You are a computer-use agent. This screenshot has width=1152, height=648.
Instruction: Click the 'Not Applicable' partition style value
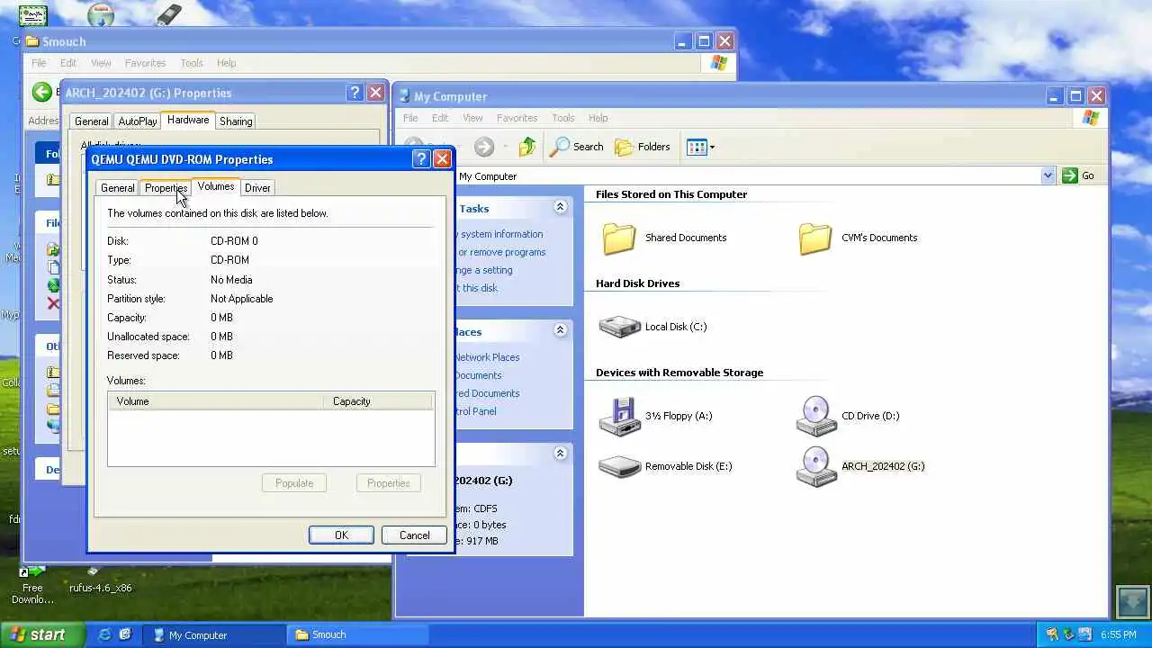point(241,299)
